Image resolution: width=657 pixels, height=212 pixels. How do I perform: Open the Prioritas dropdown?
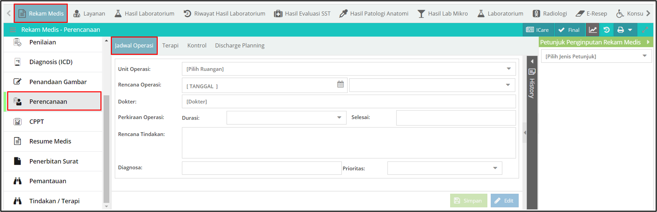pos(445,168)
